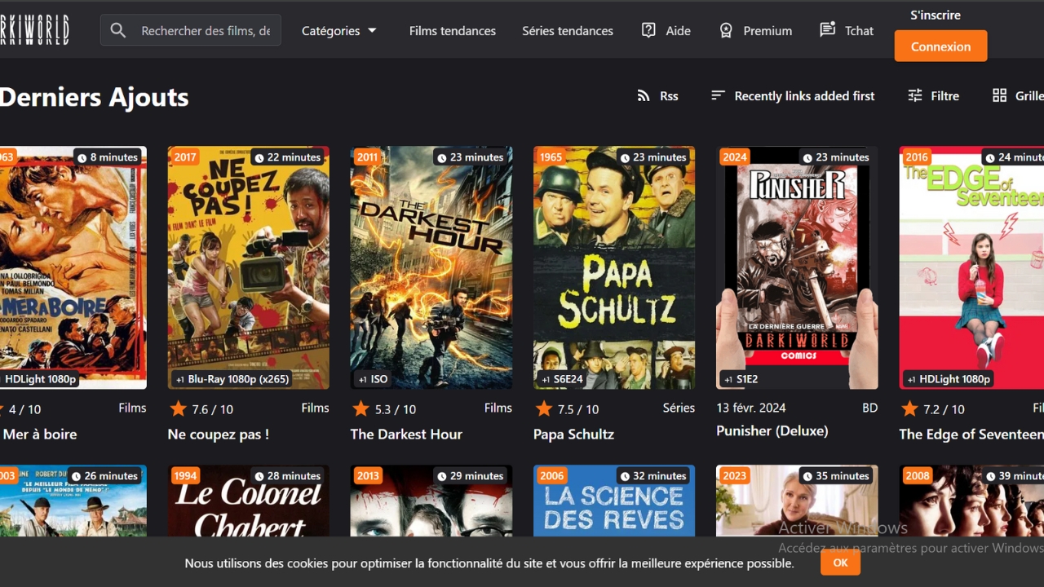The image size is (1044, 587).
Task: Click the Rss feed icon
Action: [x=644, y=95]
